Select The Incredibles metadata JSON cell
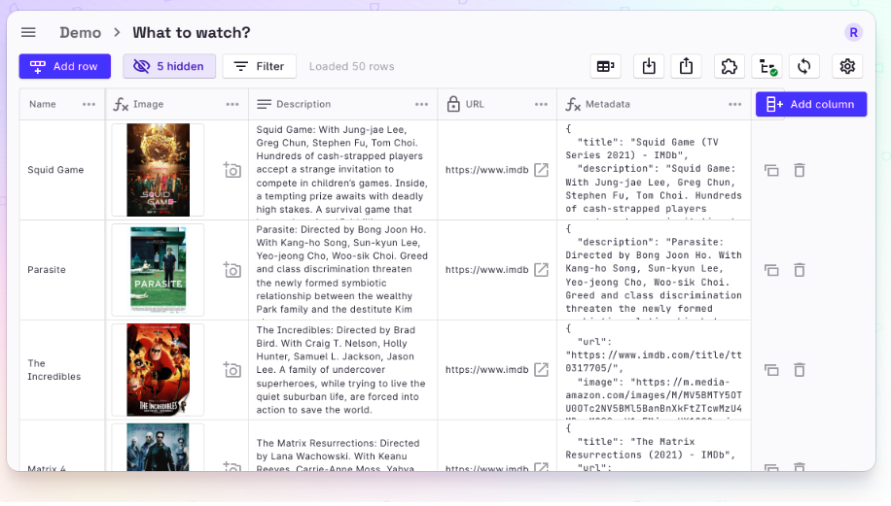The width and height of the screenshot is (891, 506). point(654,370)
